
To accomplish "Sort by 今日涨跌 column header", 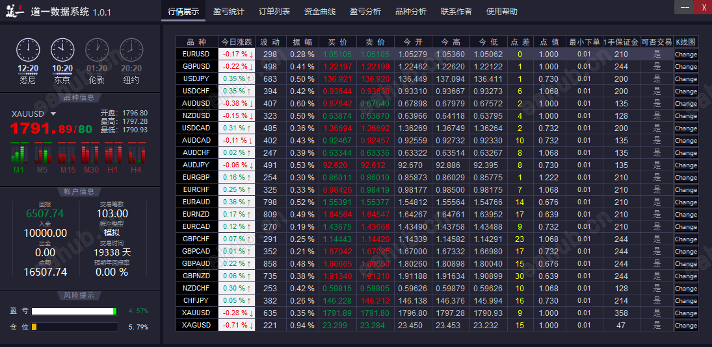I will (x=237, y=42).
